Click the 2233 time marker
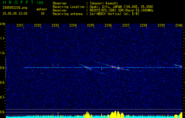The width and height of the screenshot is (185, 118). tap(55, 25)
